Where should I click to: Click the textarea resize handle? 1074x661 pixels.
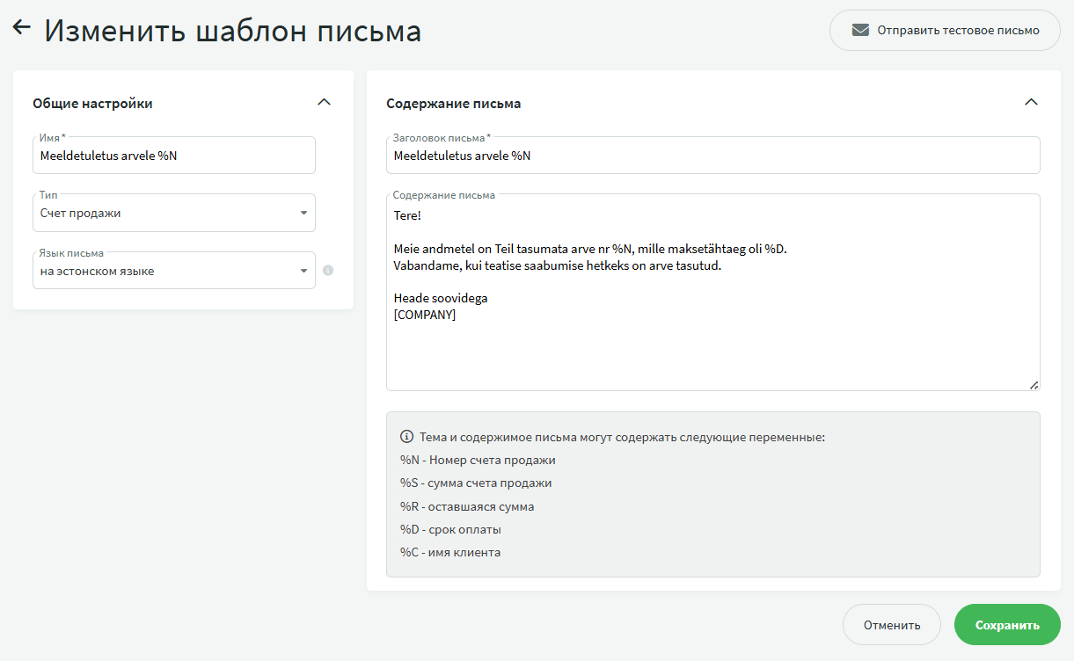tap(1034, 384)
